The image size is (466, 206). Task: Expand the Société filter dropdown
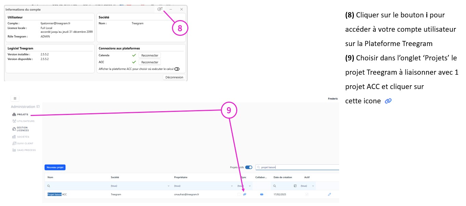169,186
